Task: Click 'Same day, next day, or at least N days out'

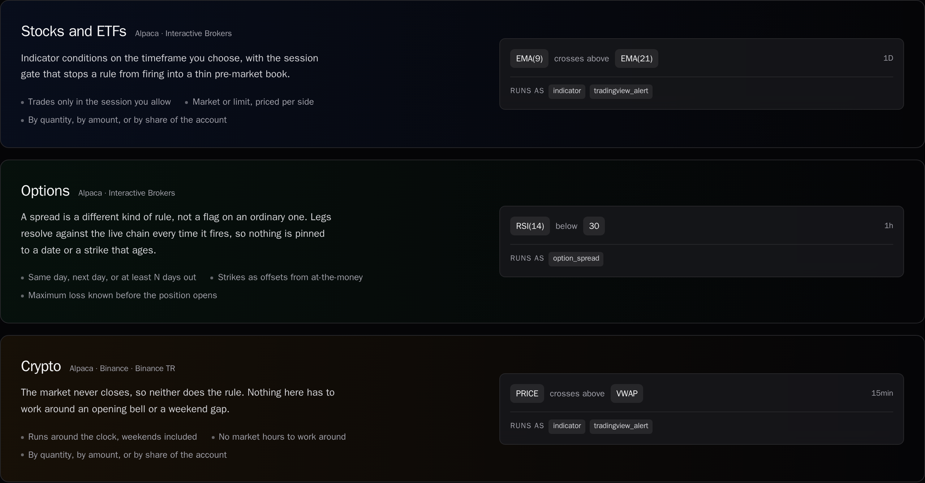Action: coord(112,277)
